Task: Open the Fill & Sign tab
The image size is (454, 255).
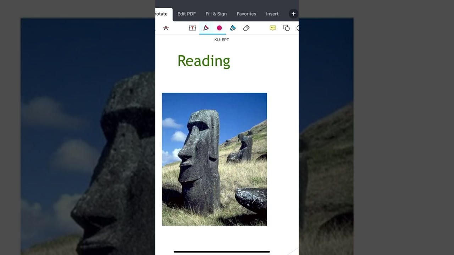Action: click(216, 14)
